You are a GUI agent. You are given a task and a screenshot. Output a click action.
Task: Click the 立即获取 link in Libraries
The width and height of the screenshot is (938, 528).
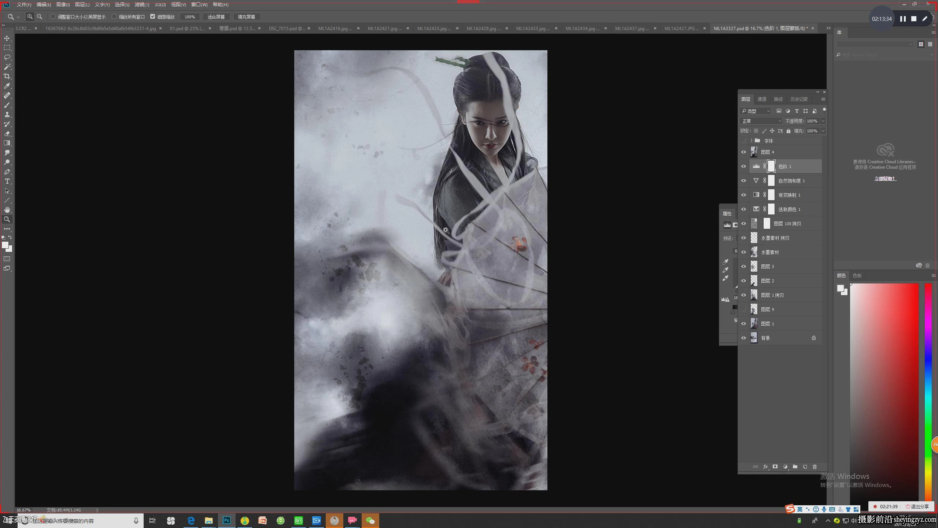coord(885,179)
